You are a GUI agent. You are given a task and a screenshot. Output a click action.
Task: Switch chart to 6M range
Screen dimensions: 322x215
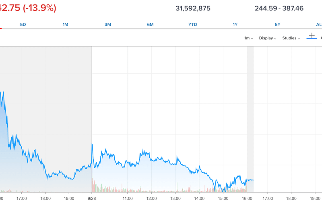click(150, 25)
